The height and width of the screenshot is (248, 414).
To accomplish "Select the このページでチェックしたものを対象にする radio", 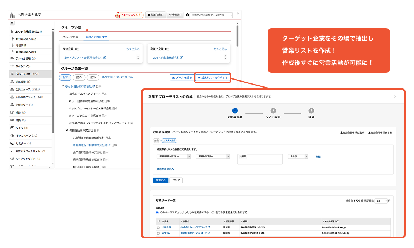I will pyautogui.click(x=157, y=212).
